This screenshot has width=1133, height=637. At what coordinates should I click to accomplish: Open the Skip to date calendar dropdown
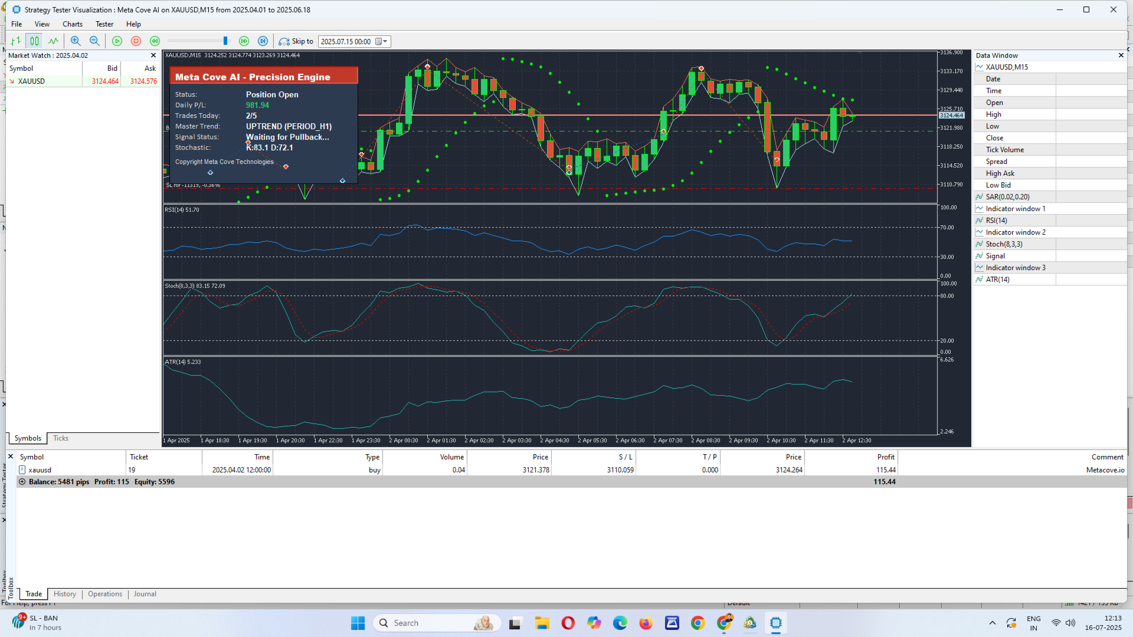point(382,41)
